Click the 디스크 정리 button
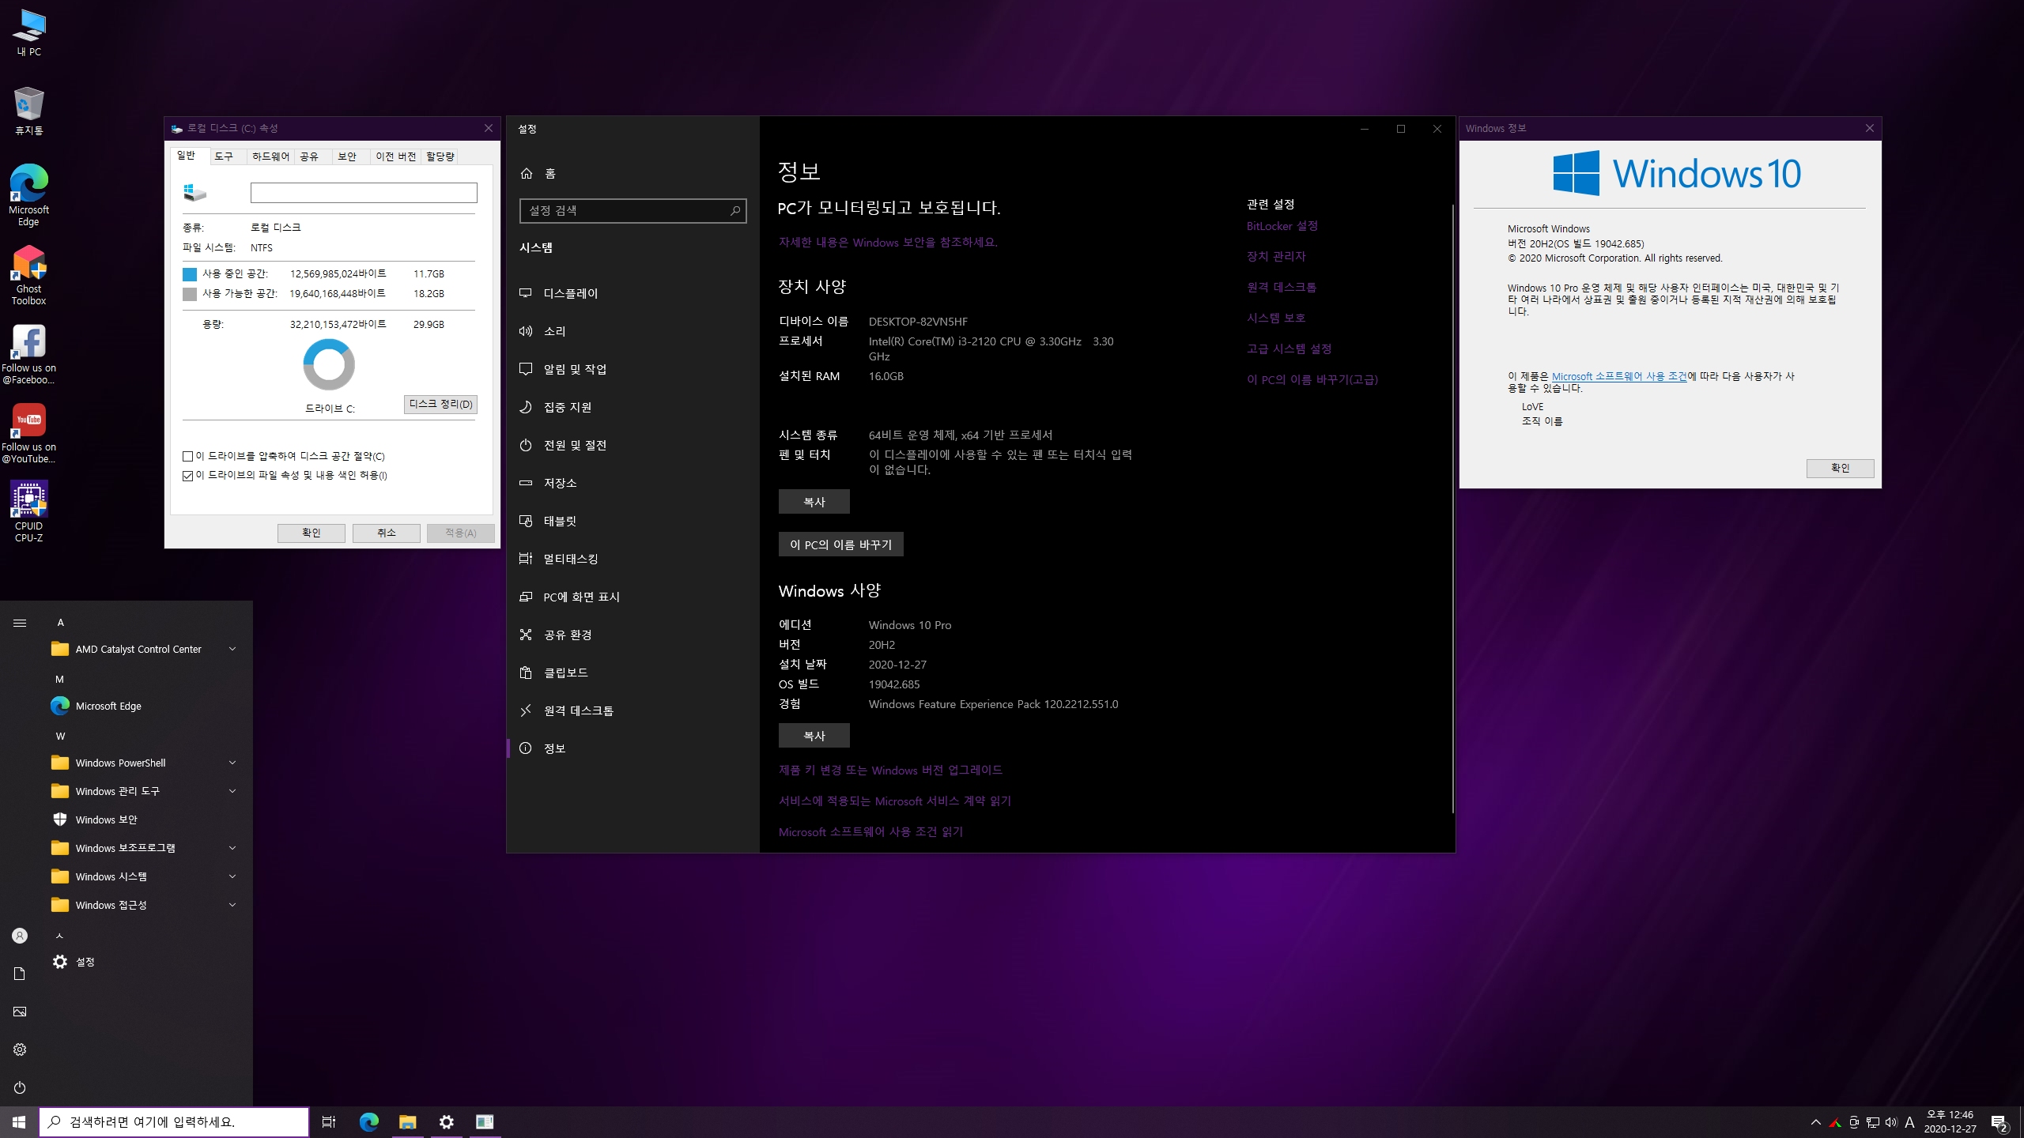2024x1138 pixels. [440, 404]
